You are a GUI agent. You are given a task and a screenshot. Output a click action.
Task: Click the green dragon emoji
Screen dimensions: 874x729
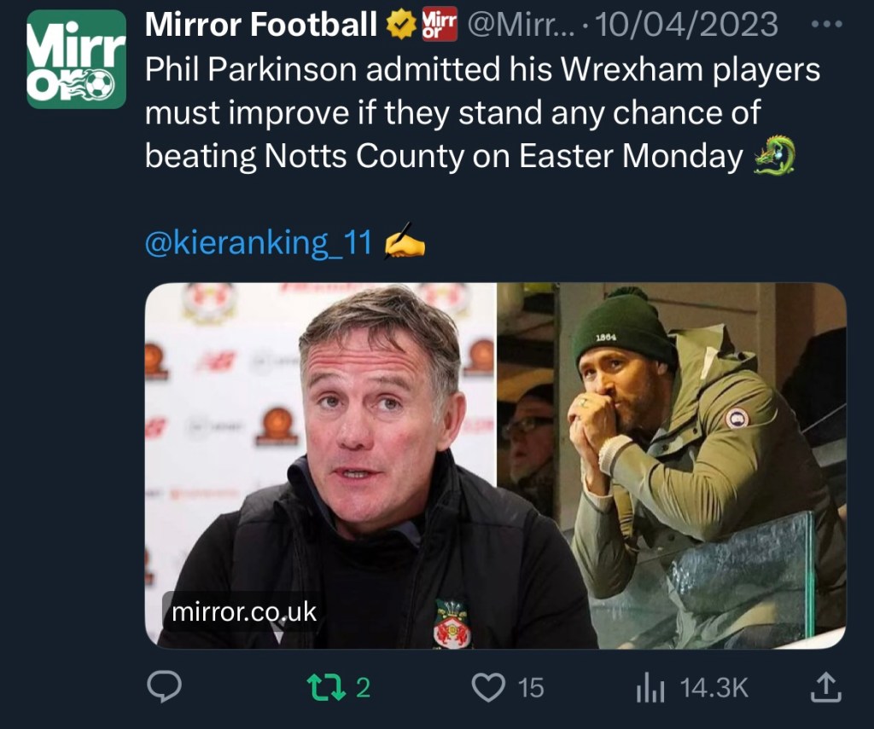[x=775, y=156]
